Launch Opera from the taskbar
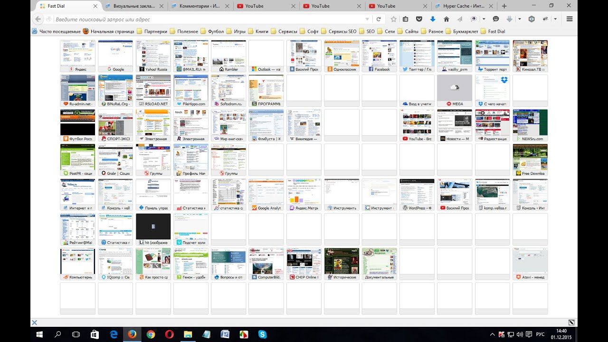 pyautogui.click(x=169, y=334)
